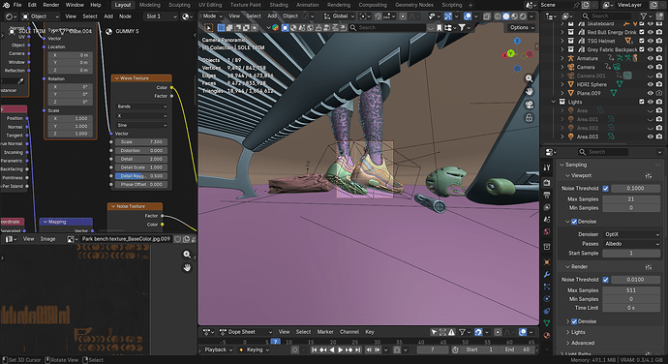Click Wave Texture Scale 7.300 field
The height and width of the screenshot is (364, 668).
(x=141, y=142)
